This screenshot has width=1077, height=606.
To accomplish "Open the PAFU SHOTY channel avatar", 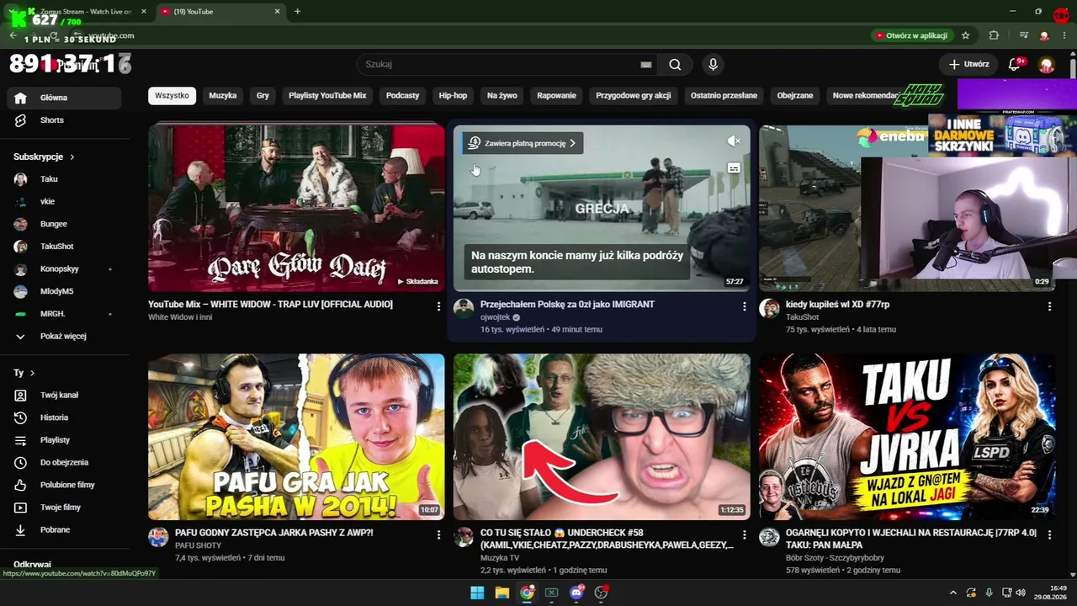I will [158, 537].
